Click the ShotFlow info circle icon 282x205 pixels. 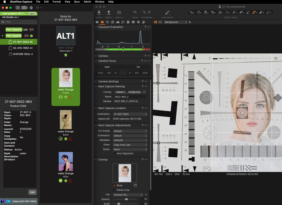click(x=31, y=8)
